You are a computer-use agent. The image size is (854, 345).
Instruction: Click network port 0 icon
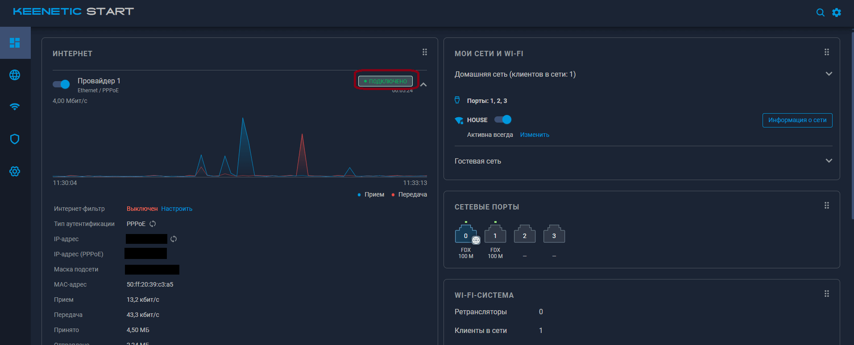pyautogui.click(x=465, y=235)
